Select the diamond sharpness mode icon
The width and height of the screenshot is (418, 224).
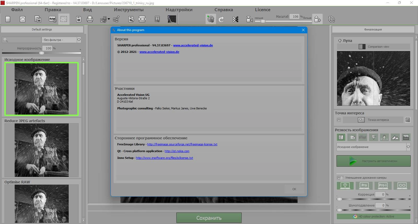(x=374, y=137)
